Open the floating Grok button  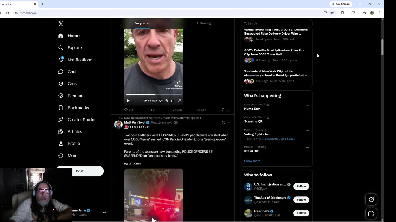pyautogui.click(x=371, y=200)
